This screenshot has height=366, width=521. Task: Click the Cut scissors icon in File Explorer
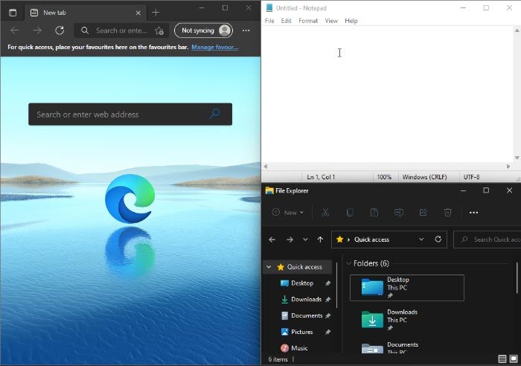pos(326,213)
